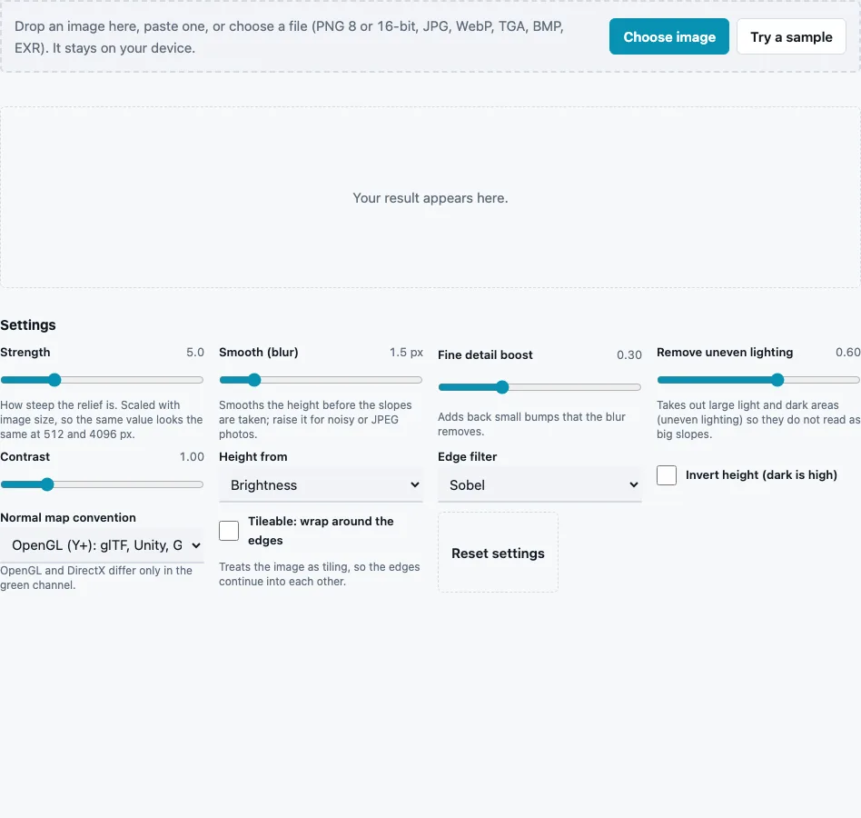The width and height of the screenshot is (861, 818).
Task: Click the Remove uneven lighting slider handle
Action: click(x=777, y=380)
